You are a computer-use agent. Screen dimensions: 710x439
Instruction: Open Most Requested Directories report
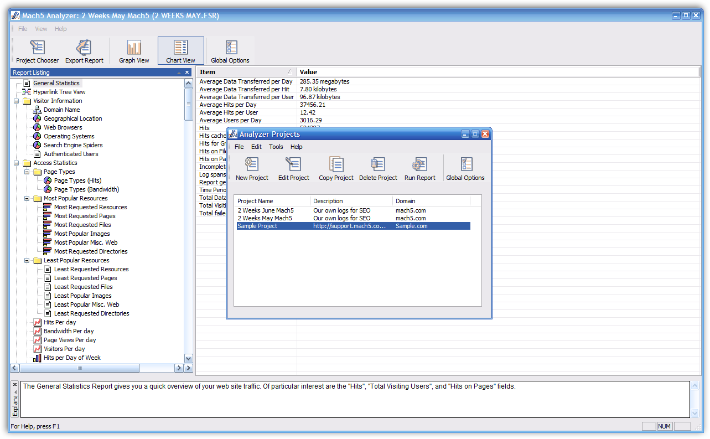click(91, 251)
